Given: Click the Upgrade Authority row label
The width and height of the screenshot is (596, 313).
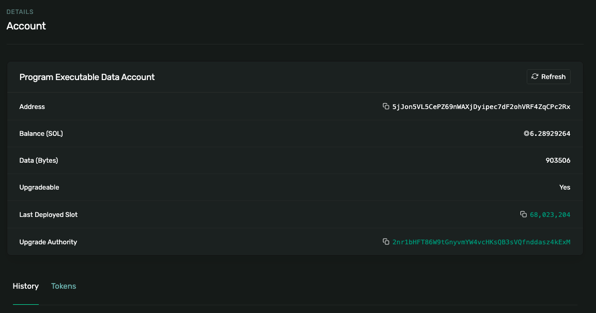Looking at the screenshot, I should coord(48,242).
